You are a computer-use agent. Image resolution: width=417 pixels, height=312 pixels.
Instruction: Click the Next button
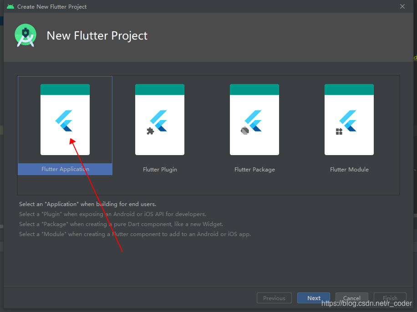(314, 298)
